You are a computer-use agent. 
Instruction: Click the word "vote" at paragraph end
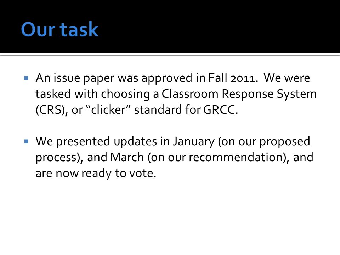[141, 174]
